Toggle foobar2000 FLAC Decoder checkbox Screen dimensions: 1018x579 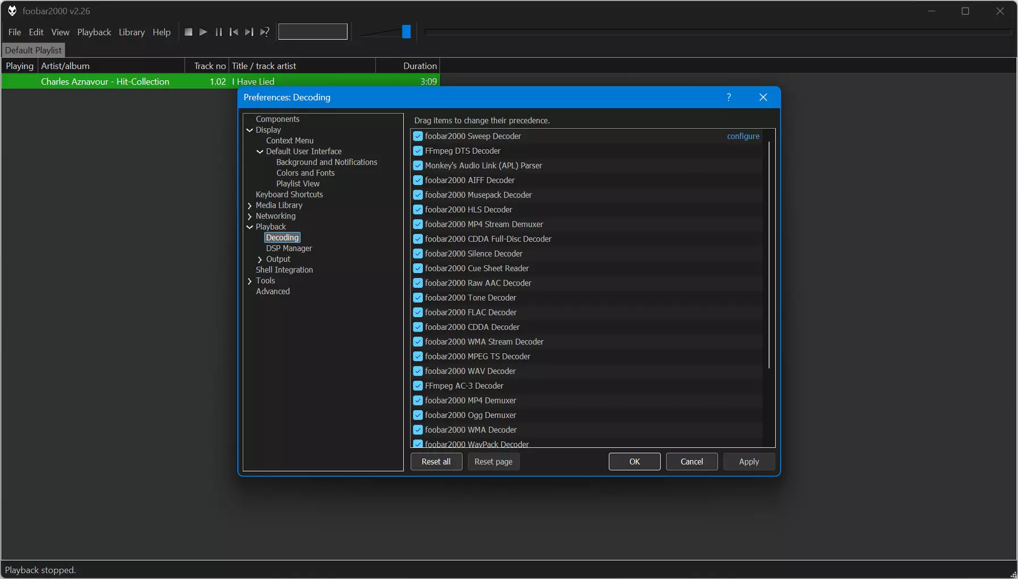(x=418, y=312)
